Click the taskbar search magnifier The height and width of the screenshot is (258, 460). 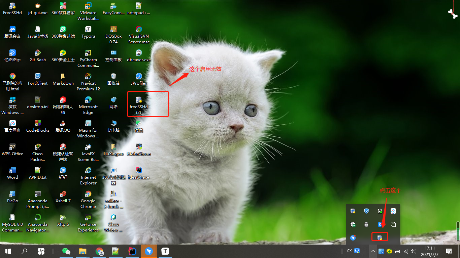(x=24, y=251)
